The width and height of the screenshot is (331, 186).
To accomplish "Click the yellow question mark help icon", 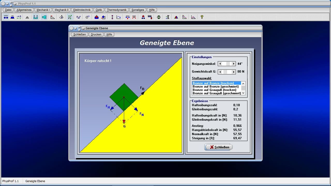I will 202,17.
